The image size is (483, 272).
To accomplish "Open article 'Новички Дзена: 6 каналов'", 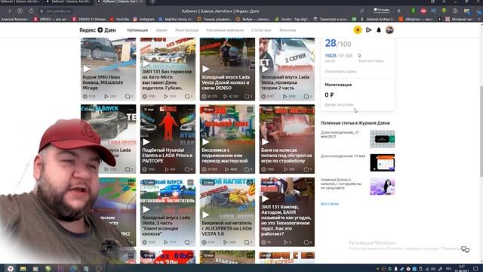I will (x=341, y=184).
